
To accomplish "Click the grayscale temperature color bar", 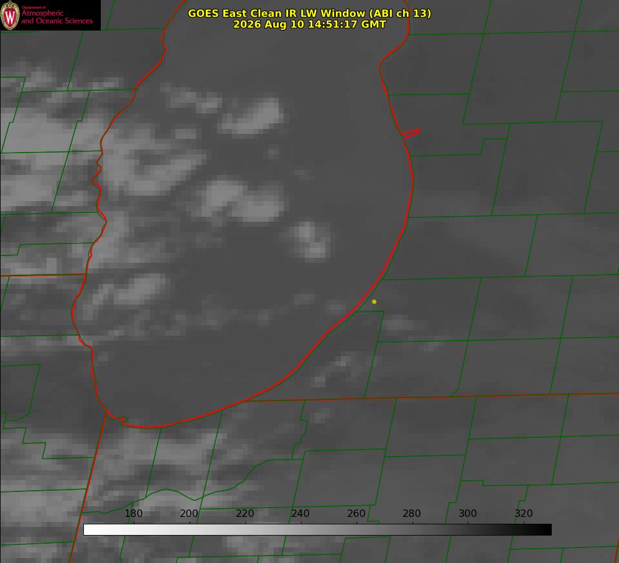I will coord(317,529).
